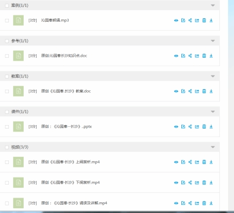This screenshot has height=213, width=234.
Task: Download the 沁园春朗诵.mp3 file
Action: (x=211, y=21)
